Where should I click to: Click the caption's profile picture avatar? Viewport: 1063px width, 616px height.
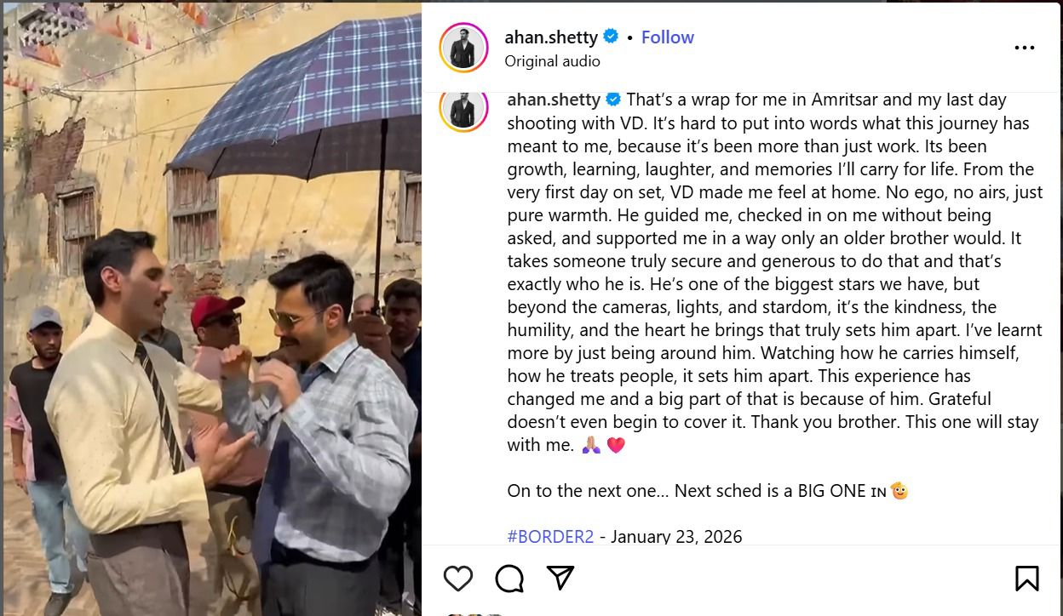pos(463,108)
